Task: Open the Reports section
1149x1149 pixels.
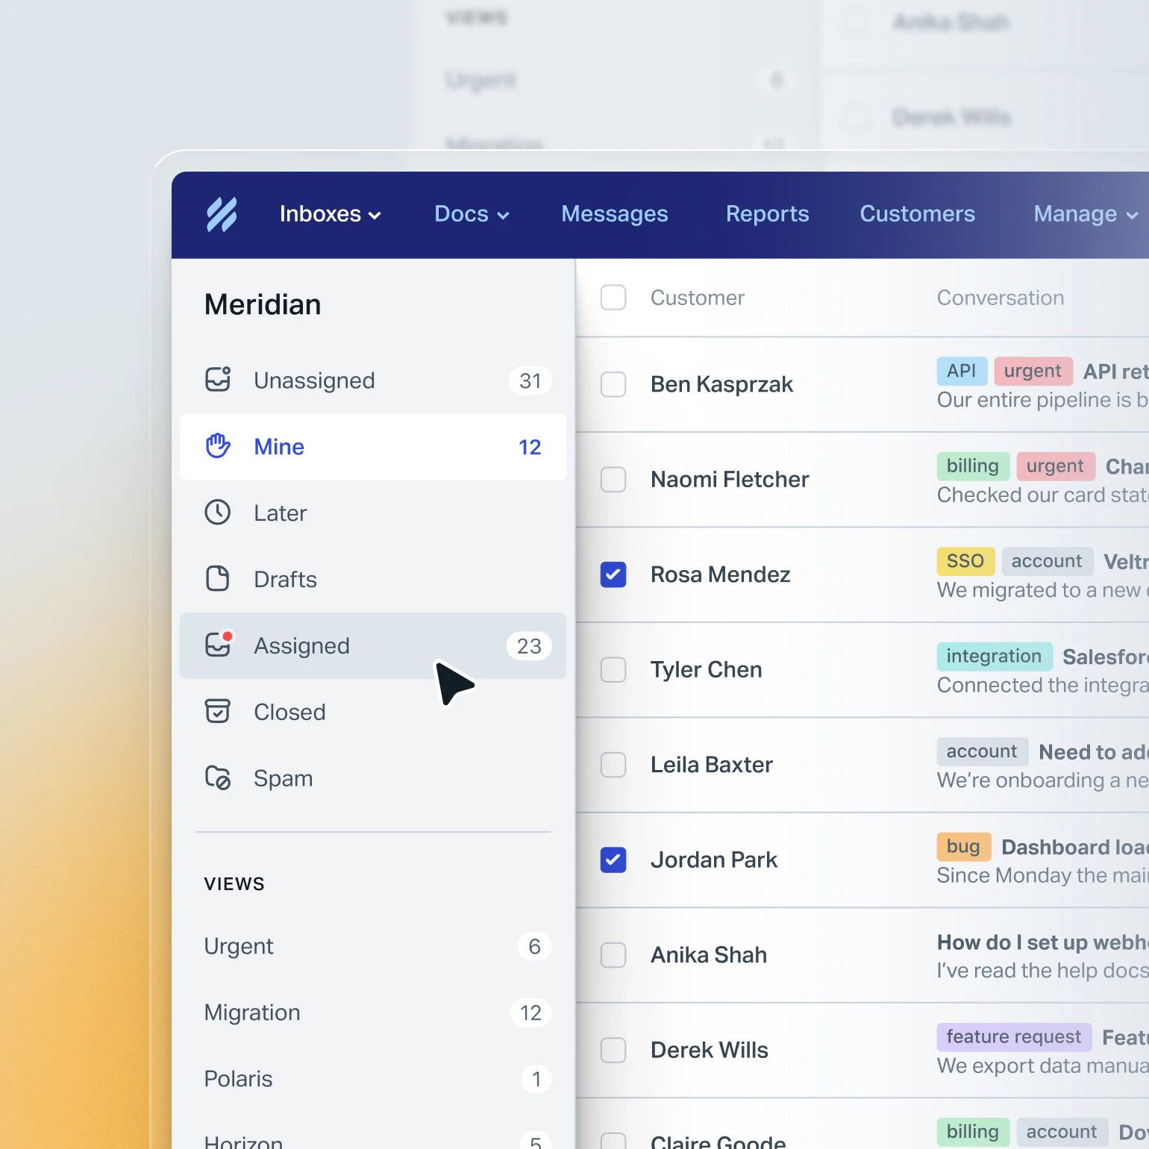Action: pos(767,214)
